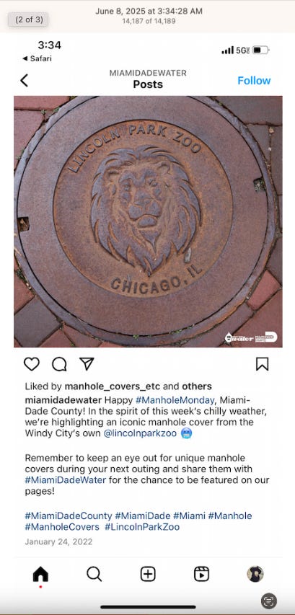Open the Reels tab icon
This screenshot has width=295, height=615.
[x=202, y=574]
